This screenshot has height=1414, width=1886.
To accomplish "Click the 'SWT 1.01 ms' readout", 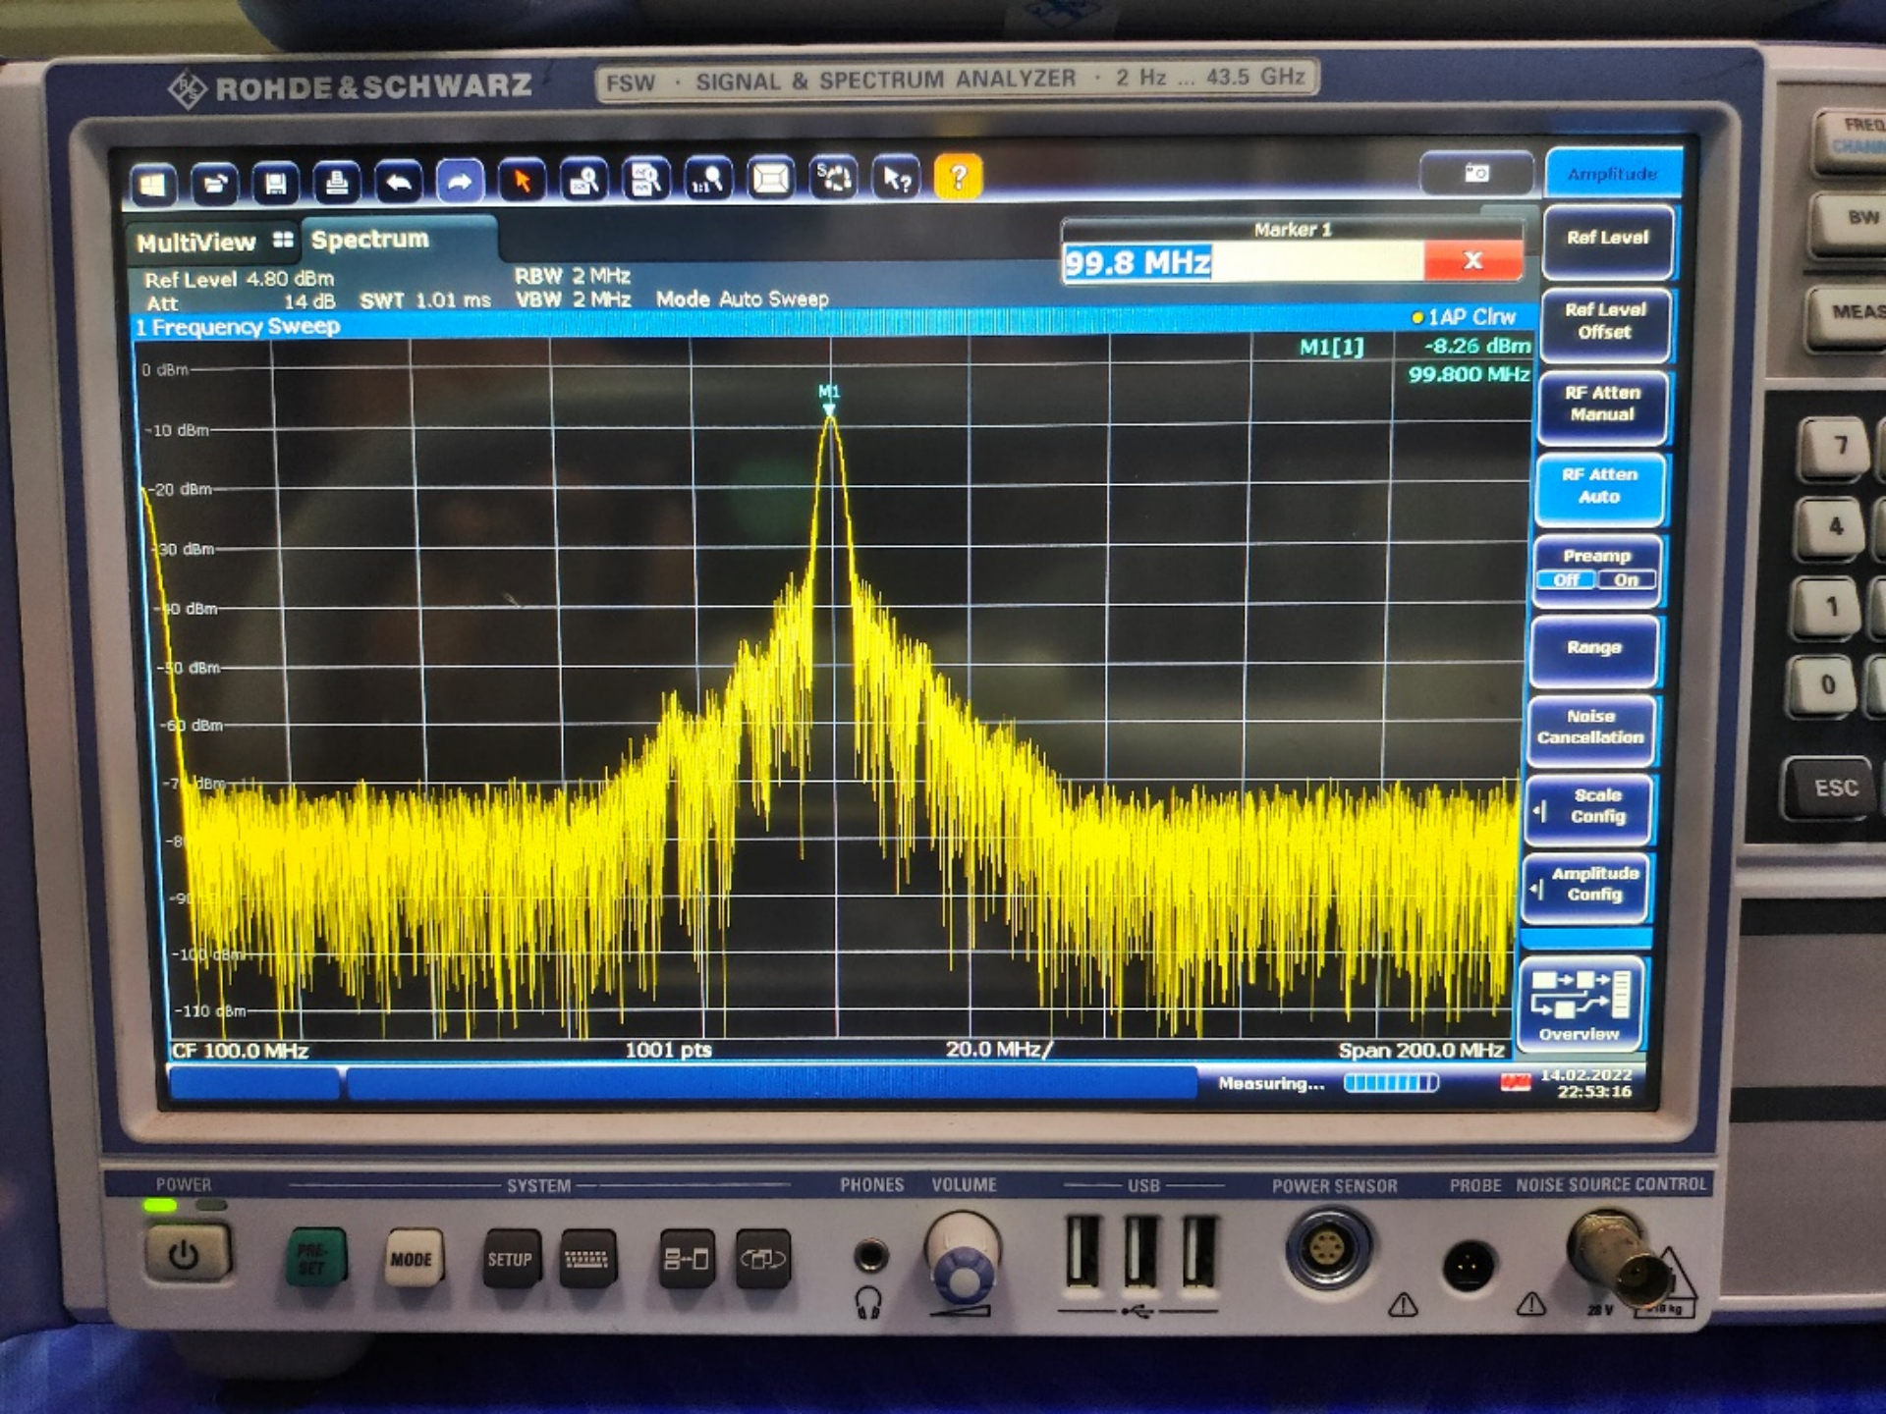I will click(x=424, y=300).
